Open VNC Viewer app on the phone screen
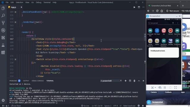190x107 pixels. click(157, 32)
